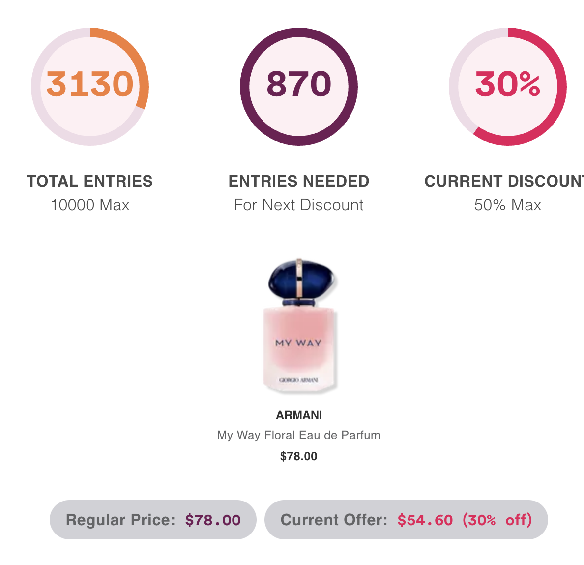Select the Regular Price $78.00 pill

coord(153,520)
